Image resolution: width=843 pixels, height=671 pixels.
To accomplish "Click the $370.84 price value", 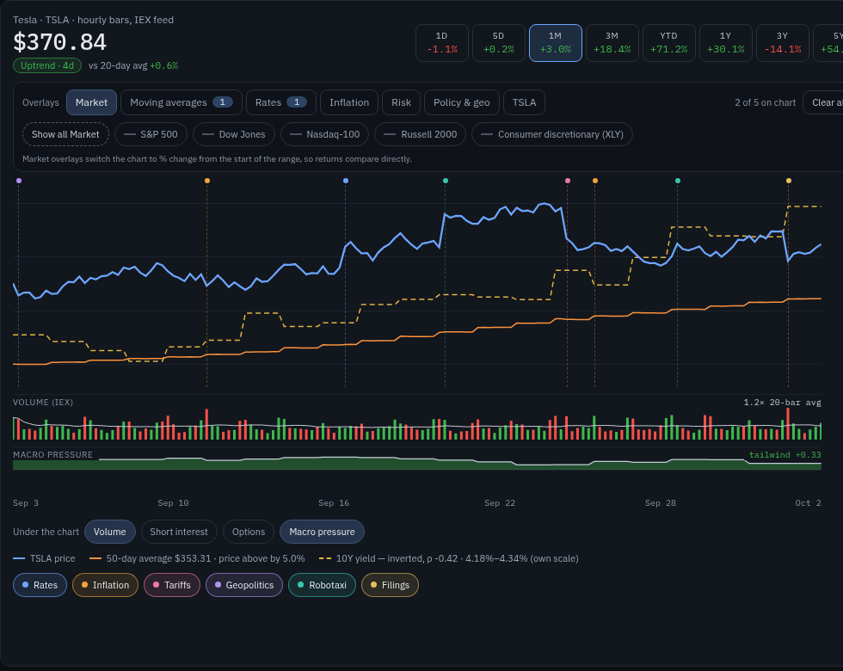I will [x=59, y=42].
